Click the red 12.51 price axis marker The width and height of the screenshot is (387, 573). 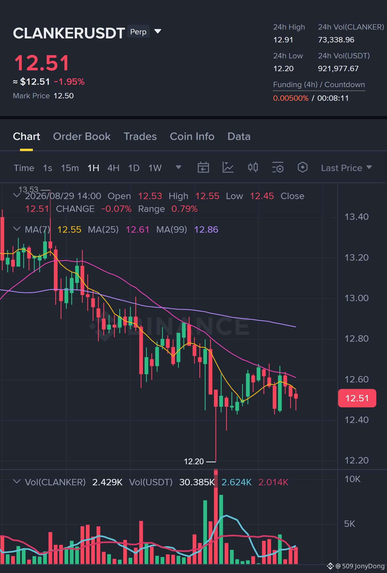tap(357, 398)
